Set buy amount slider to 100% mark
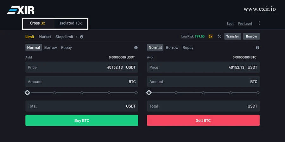The width and height of the screenshot is (285, 142). [136, 93]
